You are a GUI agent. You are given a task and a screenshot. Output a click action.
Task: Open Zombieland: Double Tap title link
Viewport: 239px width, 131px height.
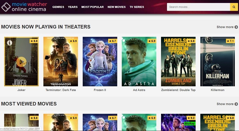[178, 90]
